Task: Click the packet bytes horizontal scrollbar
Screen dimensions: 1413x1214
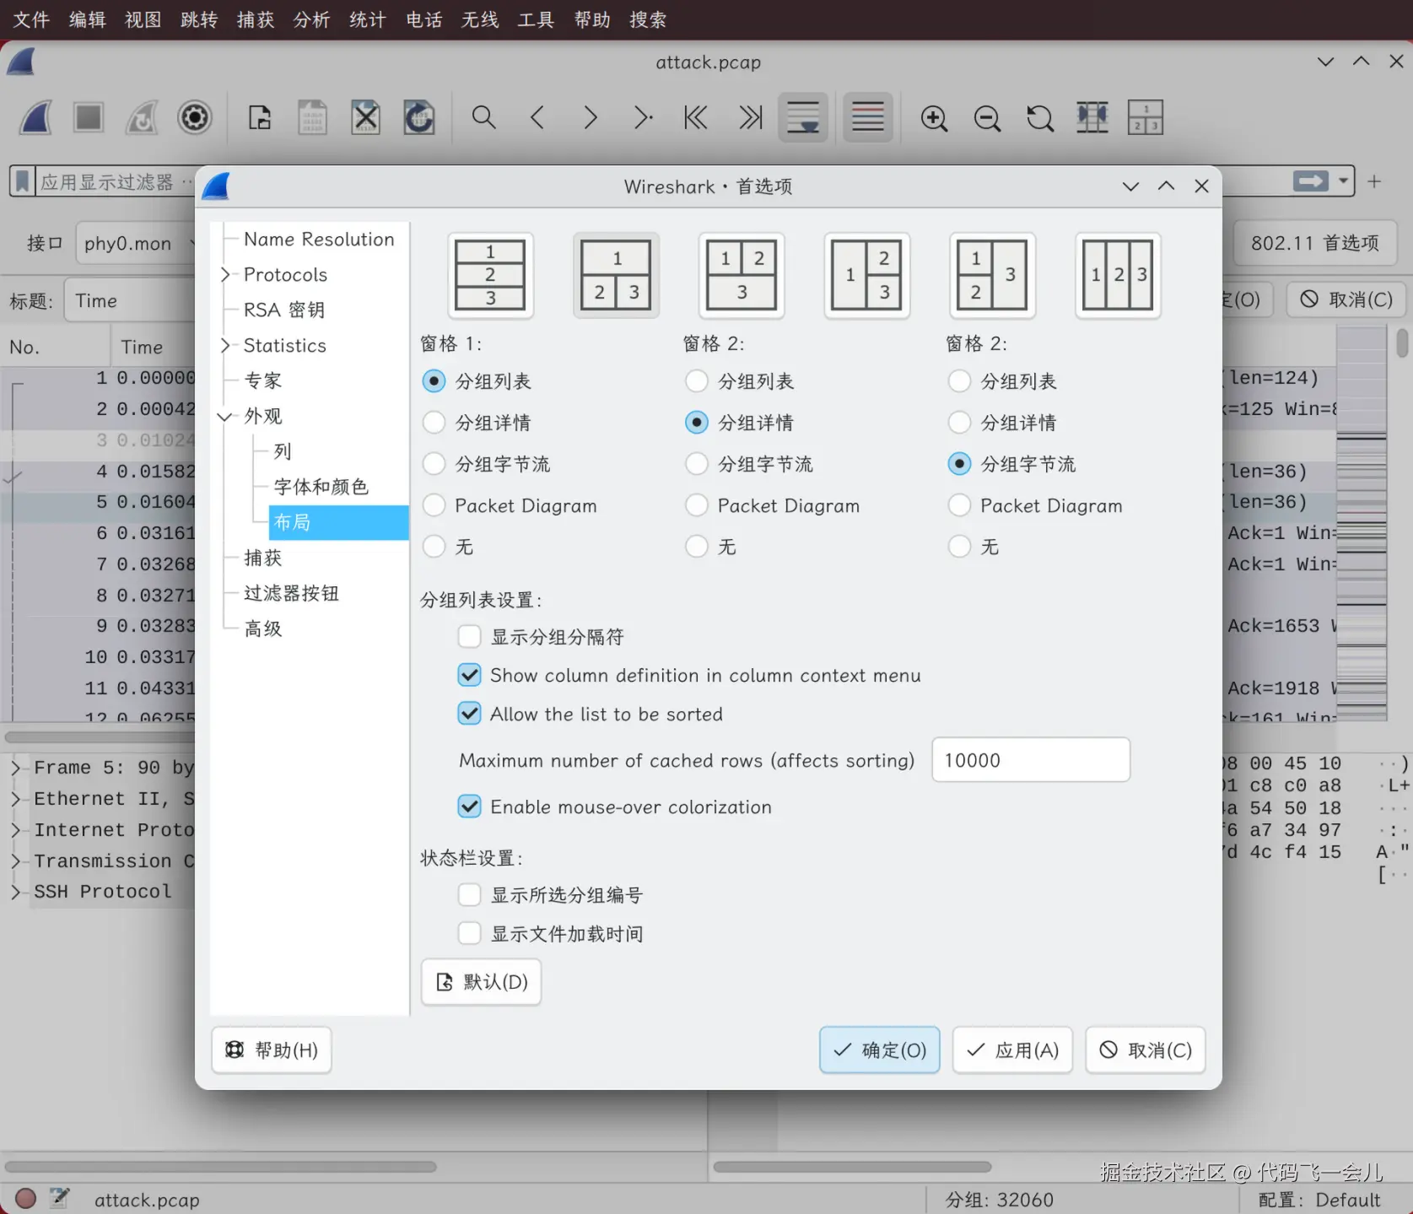Action: (852, 1167)
